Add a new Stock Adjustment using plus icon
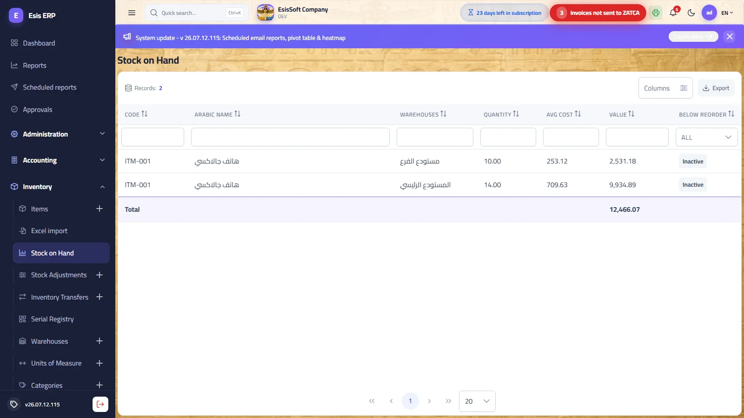The image size is (744, 418). [100, 275]
